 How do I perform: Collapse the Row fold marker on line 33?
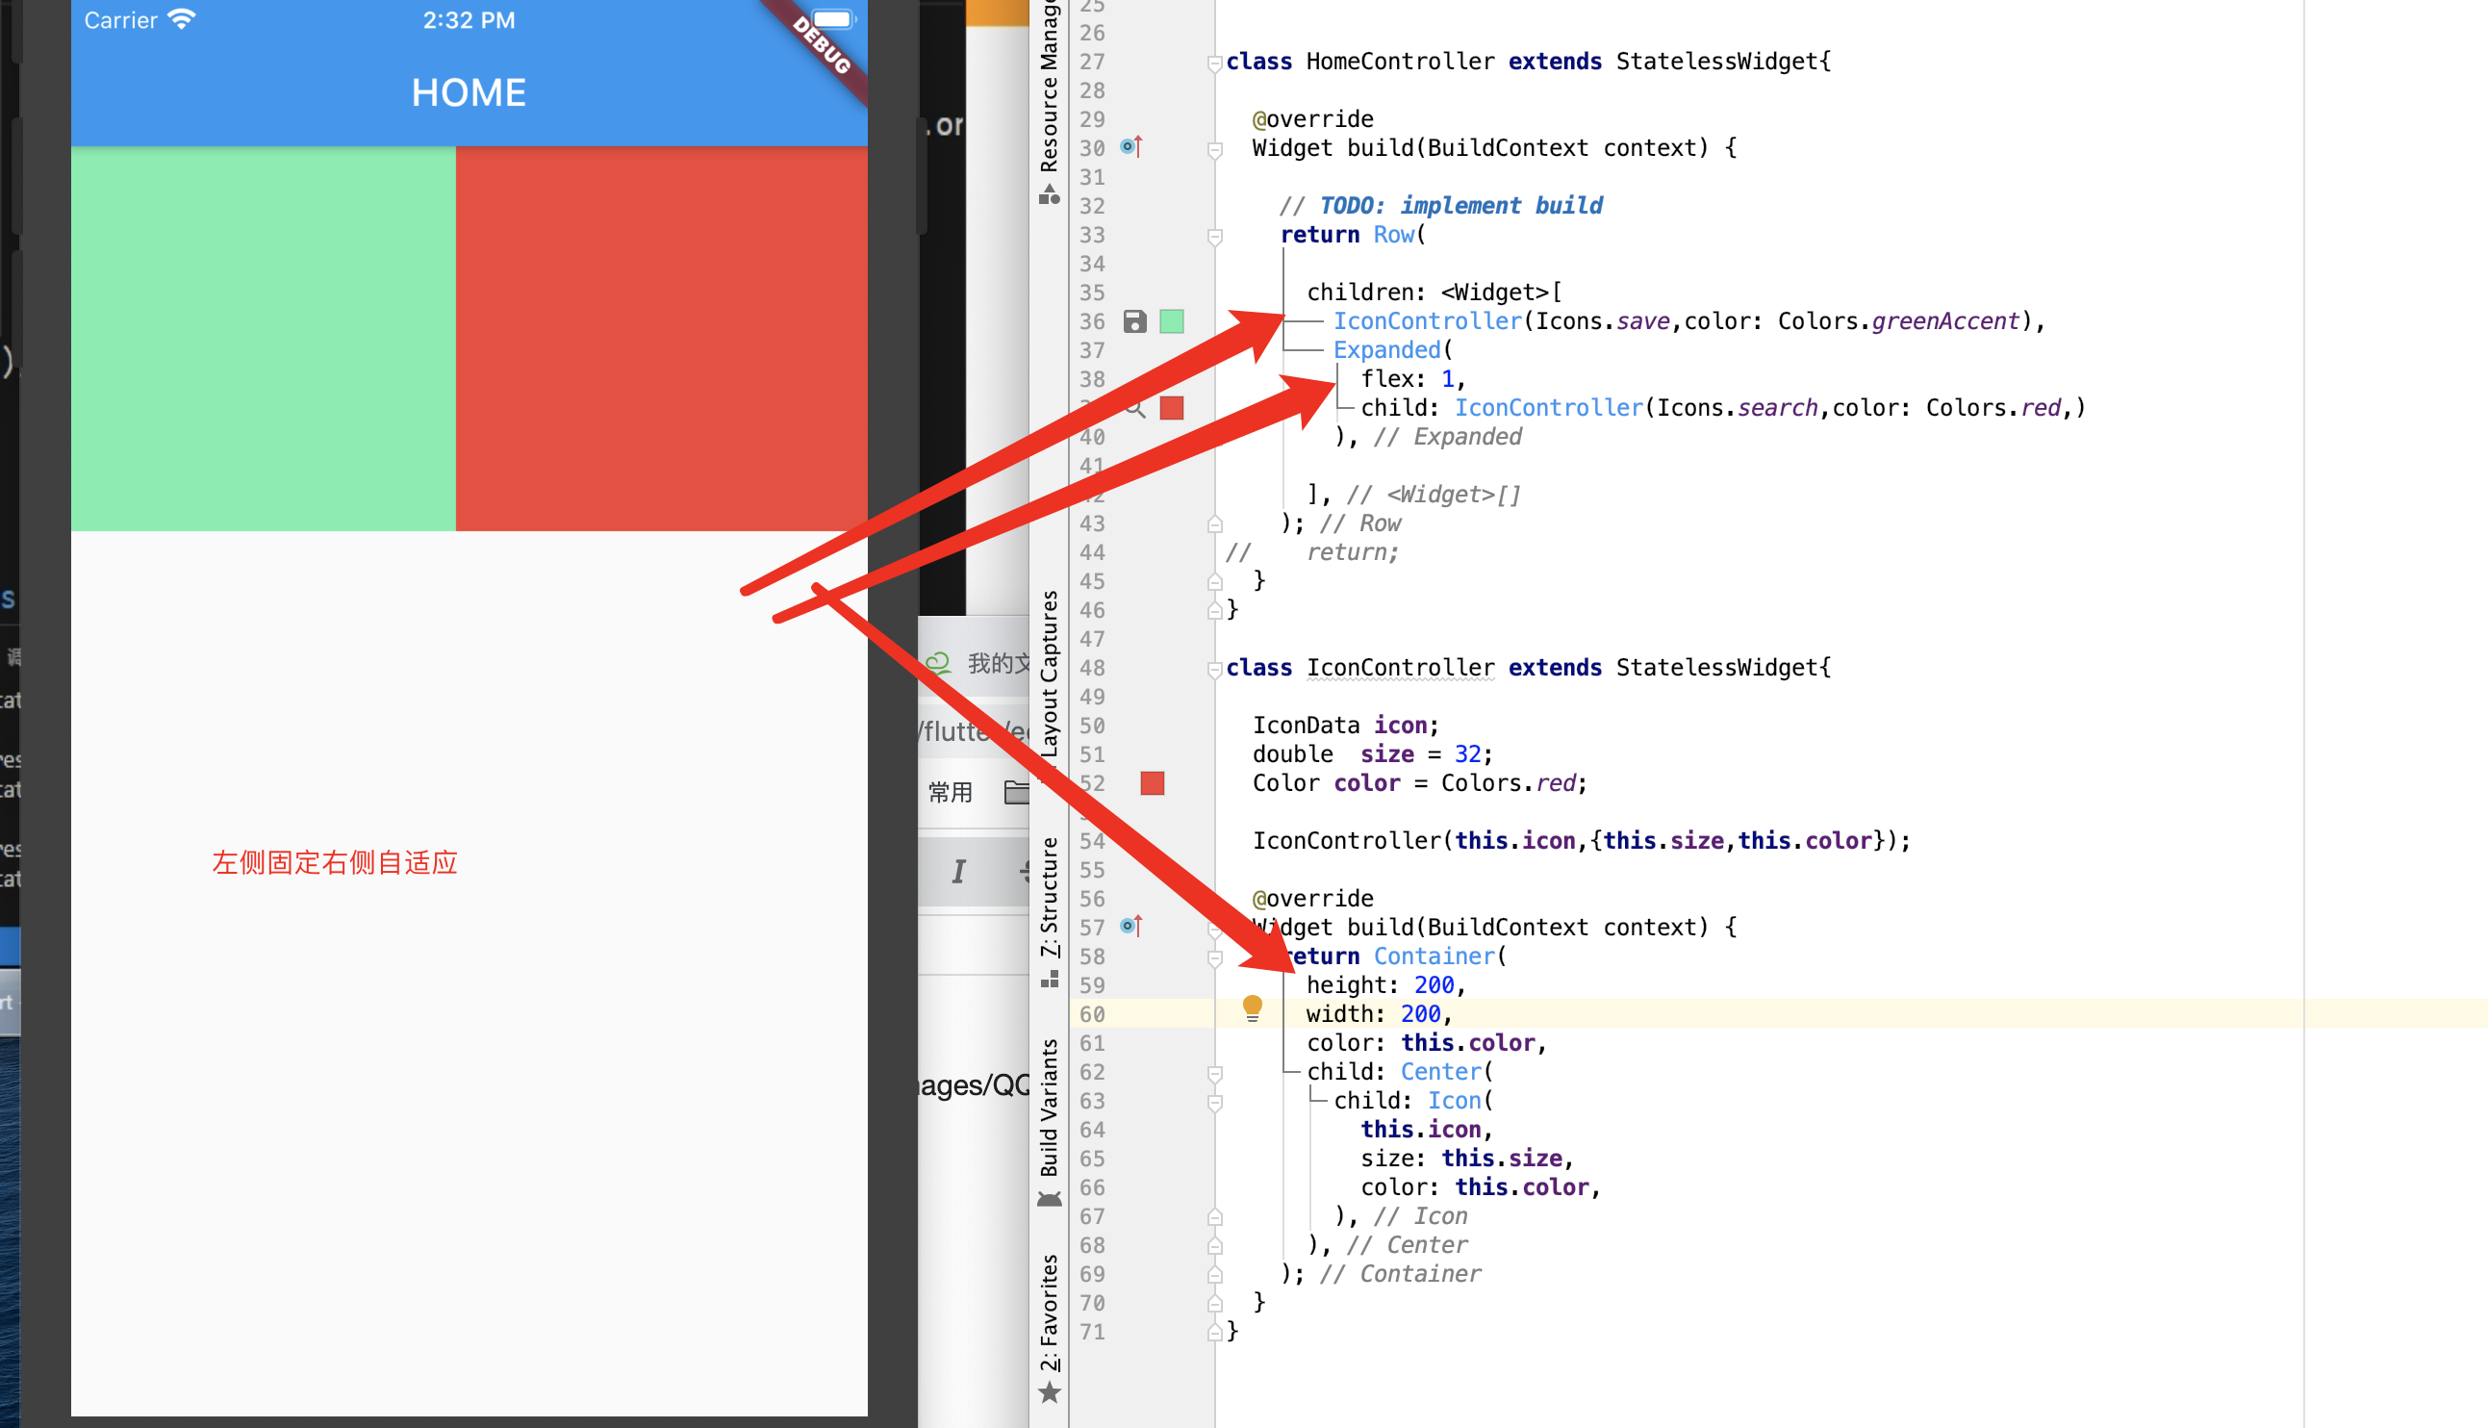tap(1214, 237)
